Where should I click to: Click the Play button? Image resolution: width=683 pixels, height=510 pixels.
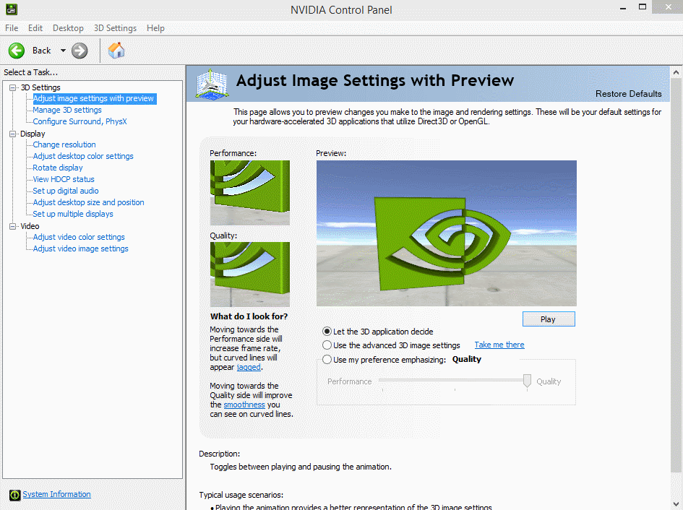click(x=549, y=319)
